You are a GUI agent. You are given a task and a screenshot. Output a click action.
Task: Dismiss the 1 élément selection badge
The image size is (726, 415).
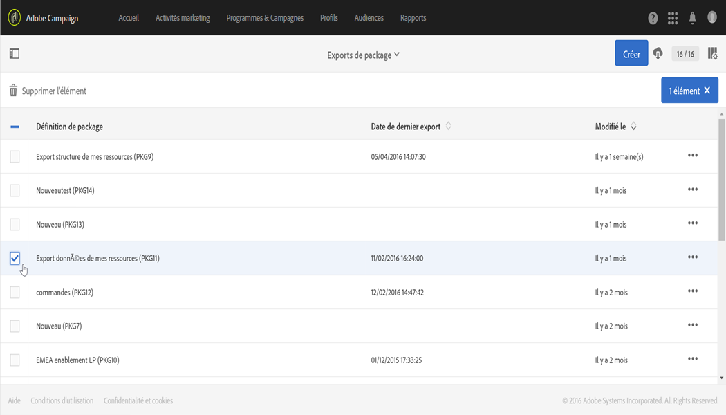click(707, 91)
